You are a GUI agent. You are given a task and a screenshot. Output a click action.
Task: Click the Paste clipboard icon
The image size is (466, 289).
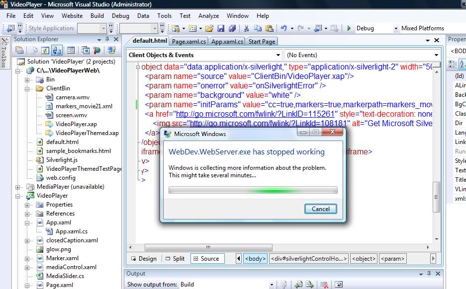[x=269, y=28]
